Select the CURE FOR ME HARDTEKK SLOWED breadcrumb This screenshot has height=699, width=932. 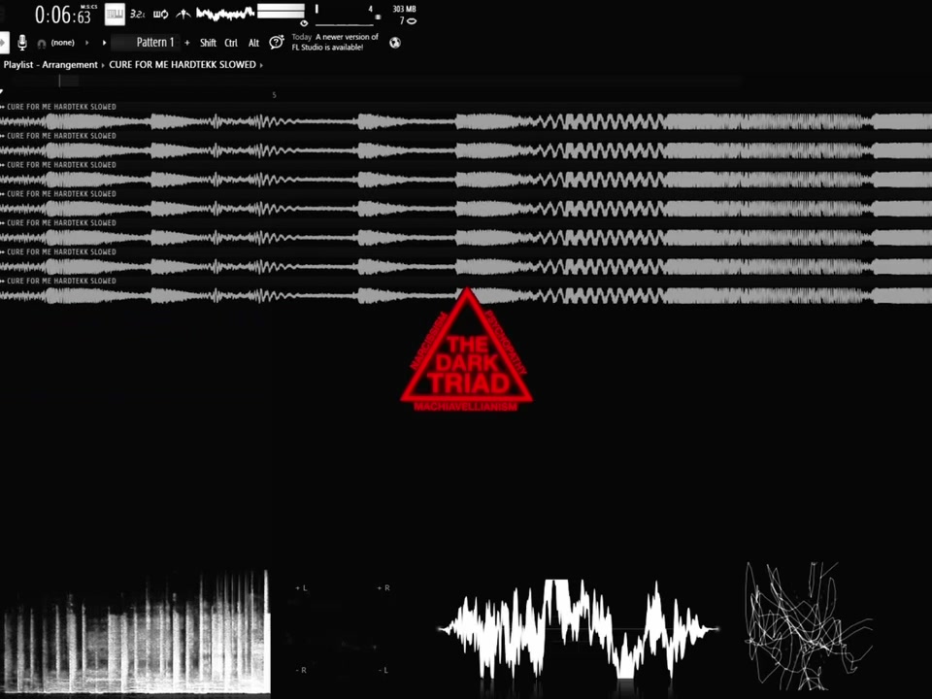click(183, 65)
